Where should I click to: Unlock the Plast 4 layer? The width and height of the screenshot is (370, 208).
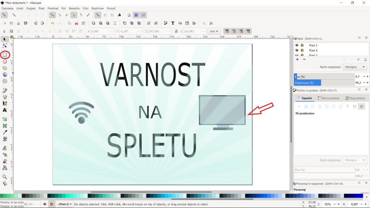coord(302,50)
